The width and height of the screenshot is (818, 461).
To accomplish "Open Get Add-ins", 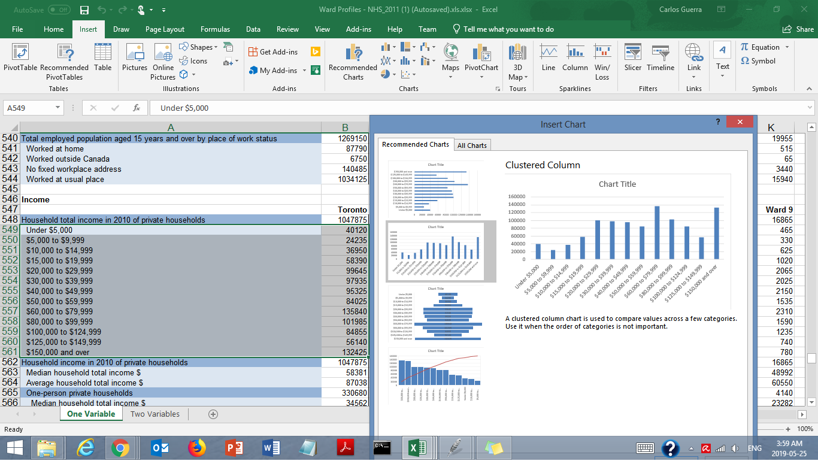I will (274, 51).
